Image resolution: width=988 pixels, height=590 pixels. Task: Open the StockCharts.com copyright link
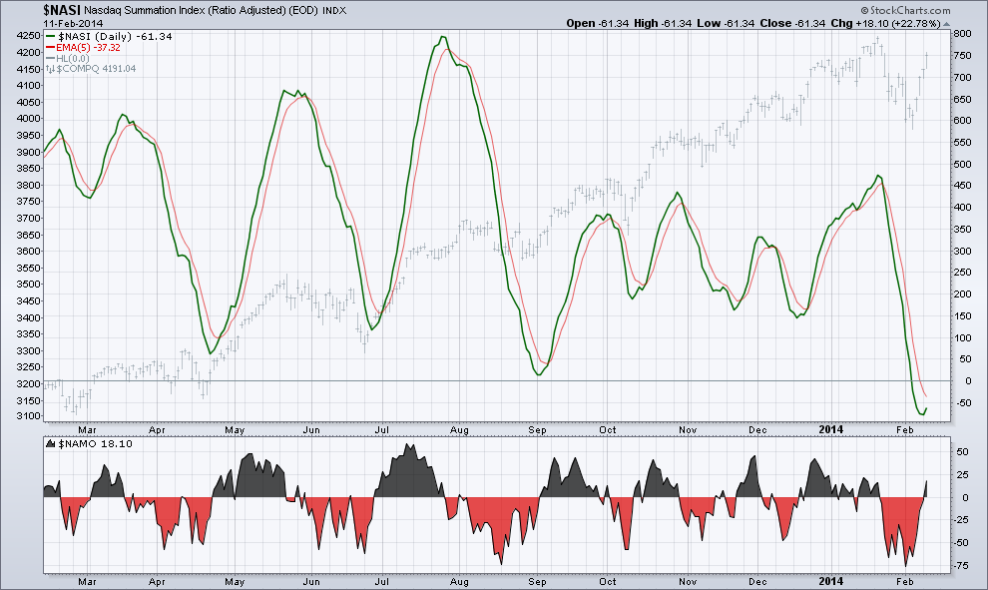click(905, 10)
